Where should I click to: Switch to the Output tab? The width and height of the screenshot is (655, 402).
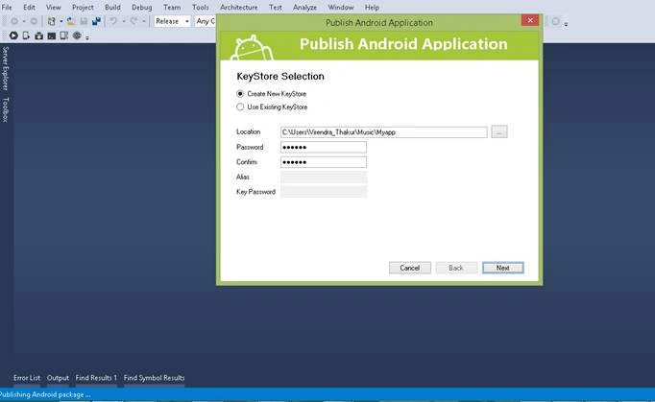pyautogui.click(x=58, y=378)
